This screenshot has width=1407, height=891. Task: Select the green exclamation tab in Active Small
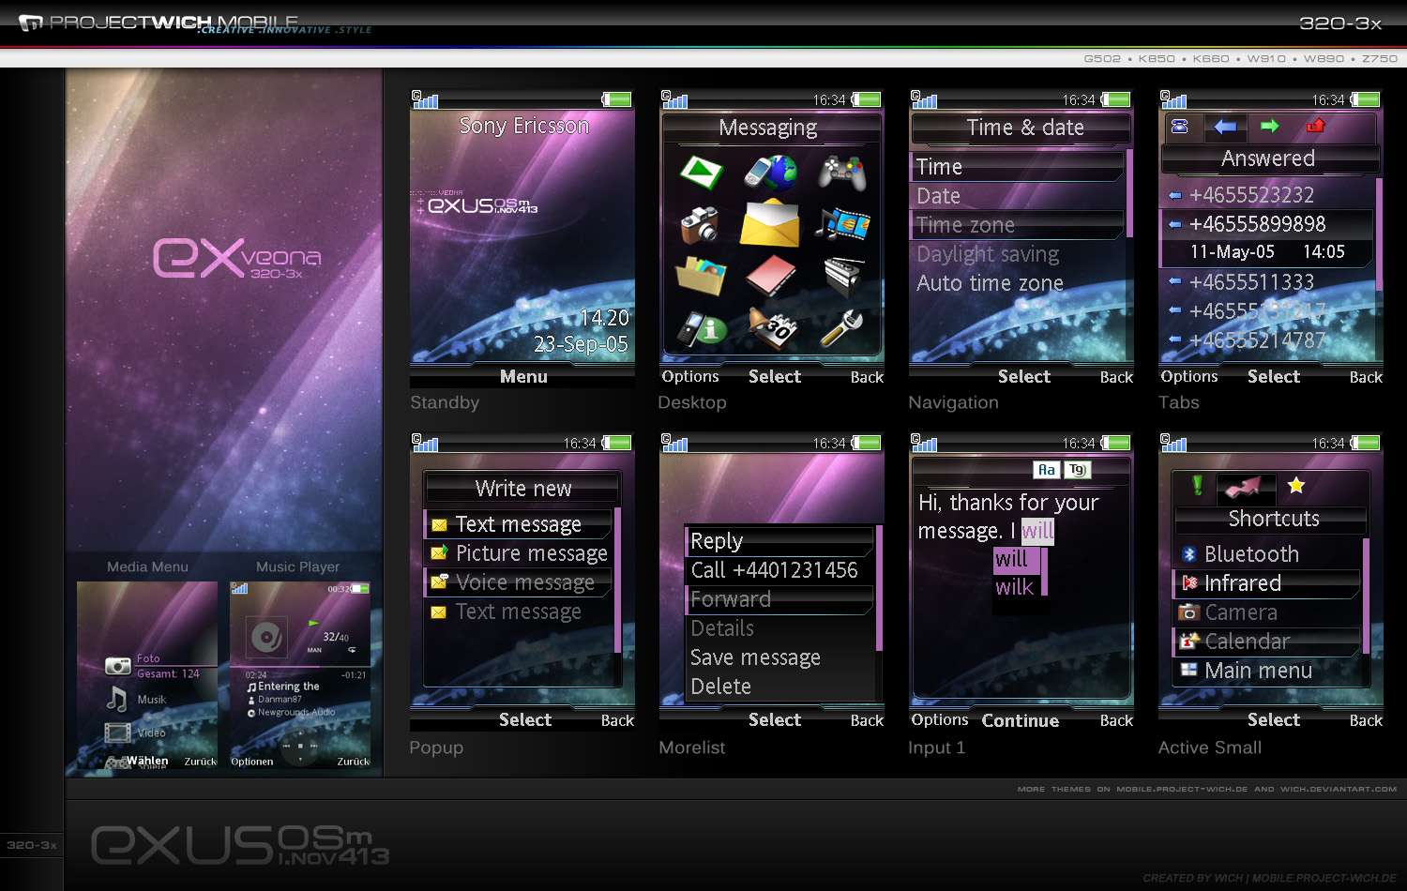point(1197,485)
